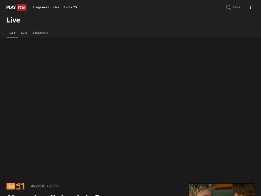
Task: Open the Programmi section
Action: click(x=41, y=7)
